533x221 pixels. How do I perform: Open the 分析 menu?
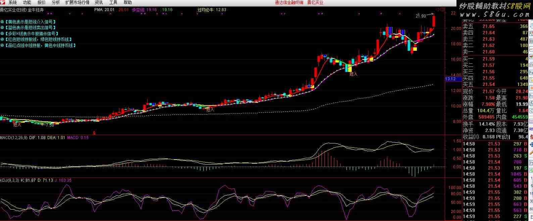pyautogui.click(x=56, y=3)
